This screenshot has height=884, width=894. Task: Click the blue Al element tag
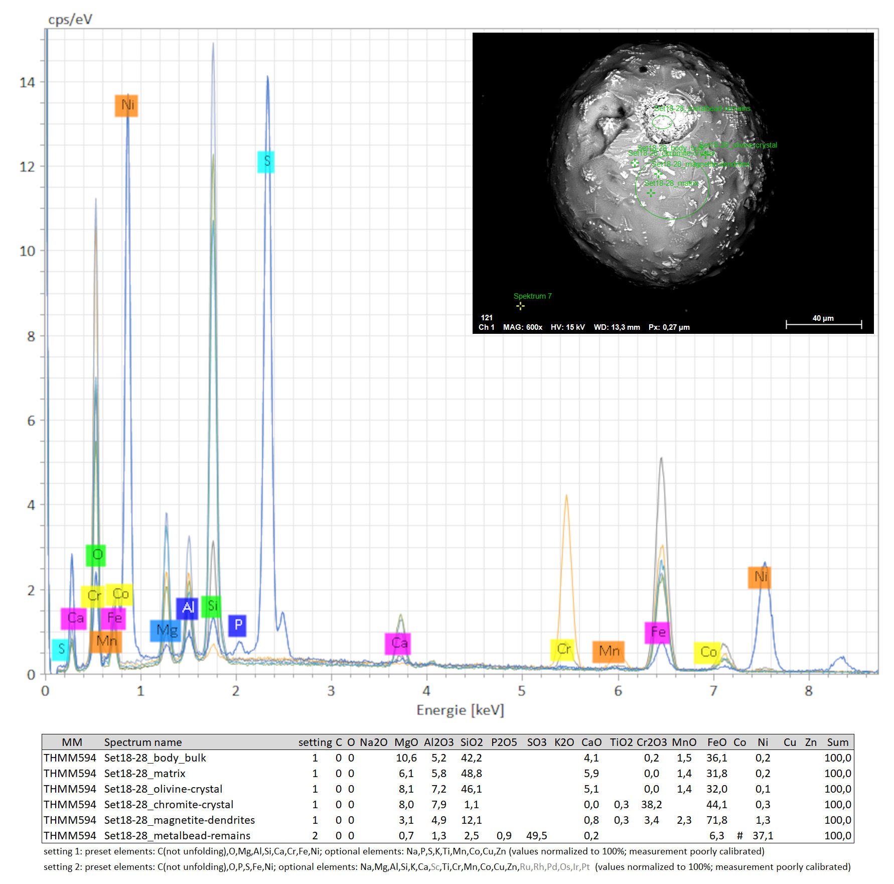[x=187, y=608]
